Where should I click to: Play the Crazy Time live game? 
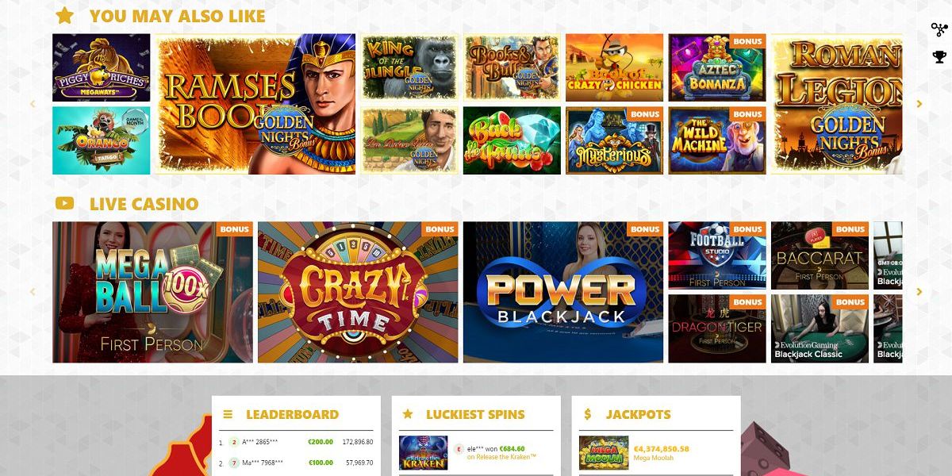[x=358, y=292]
